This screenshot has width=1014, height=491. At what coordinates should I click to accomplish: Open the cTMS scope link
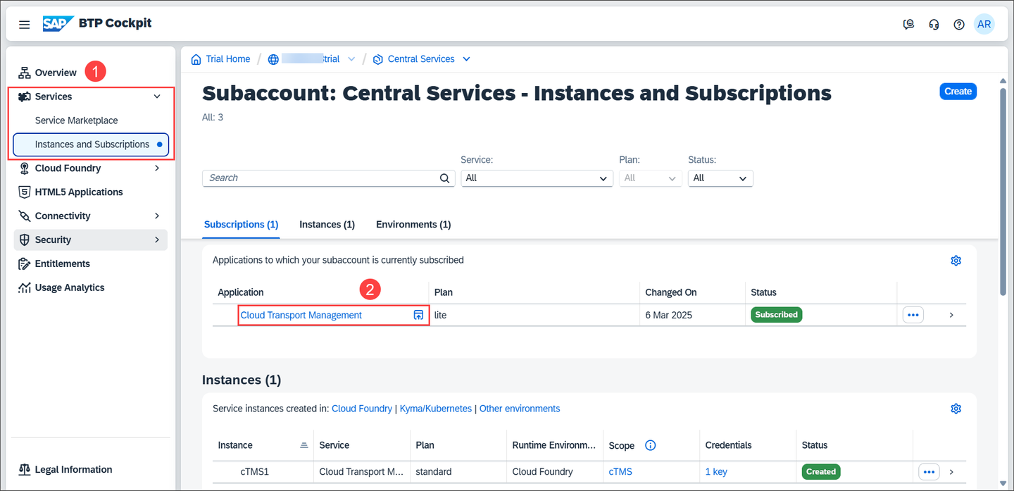(x=620, y=471)
